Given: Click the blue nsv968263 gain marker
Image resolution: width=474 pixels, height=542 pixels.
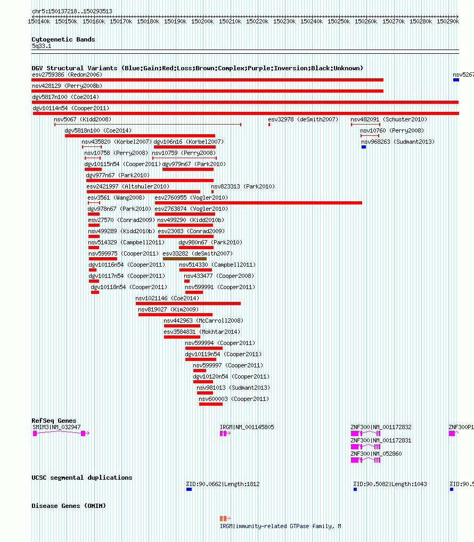Looking at the screenshot, I should [364, 147].
